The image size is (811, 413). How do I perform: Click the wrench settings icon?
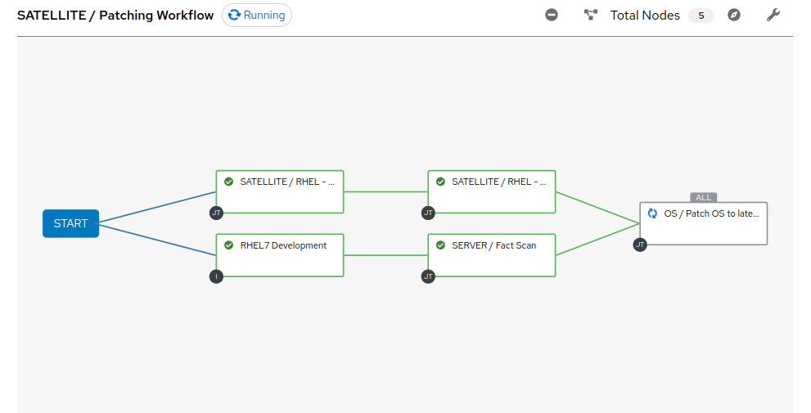point(773,15)
